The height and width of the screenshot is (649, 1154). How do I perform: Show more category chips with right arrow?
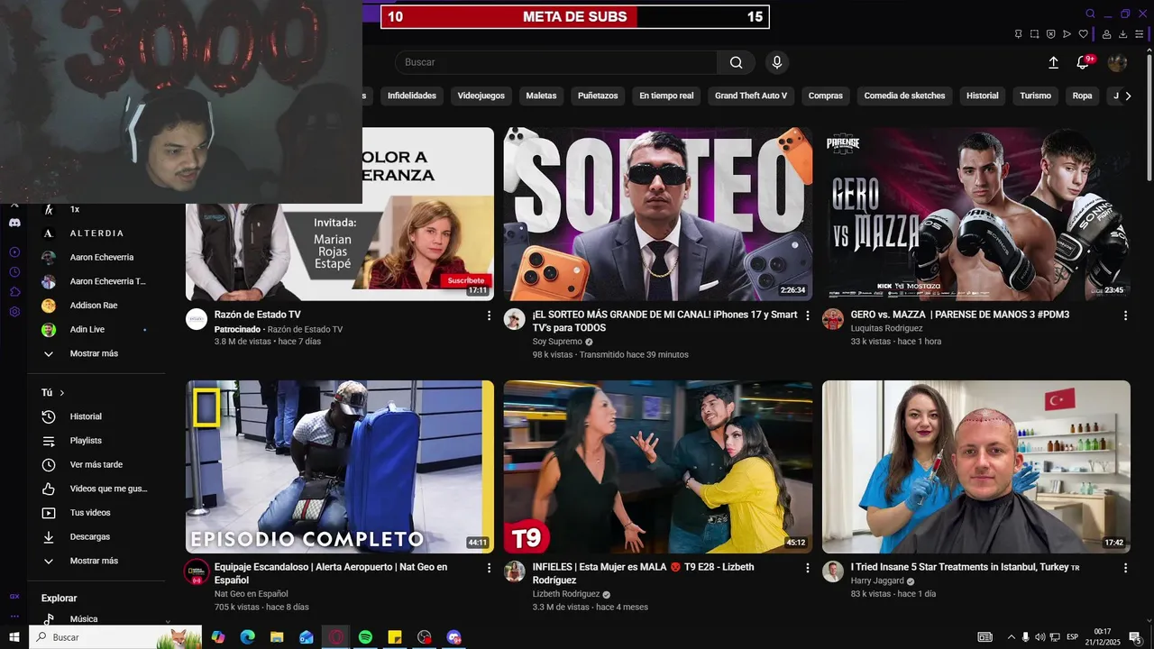1128,96
